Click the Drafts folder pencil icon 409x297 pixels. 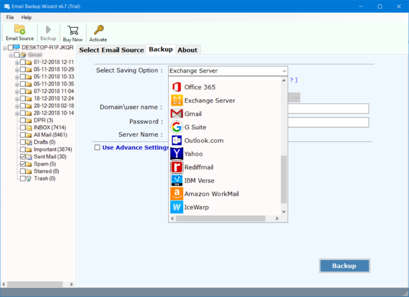[29, 142]
